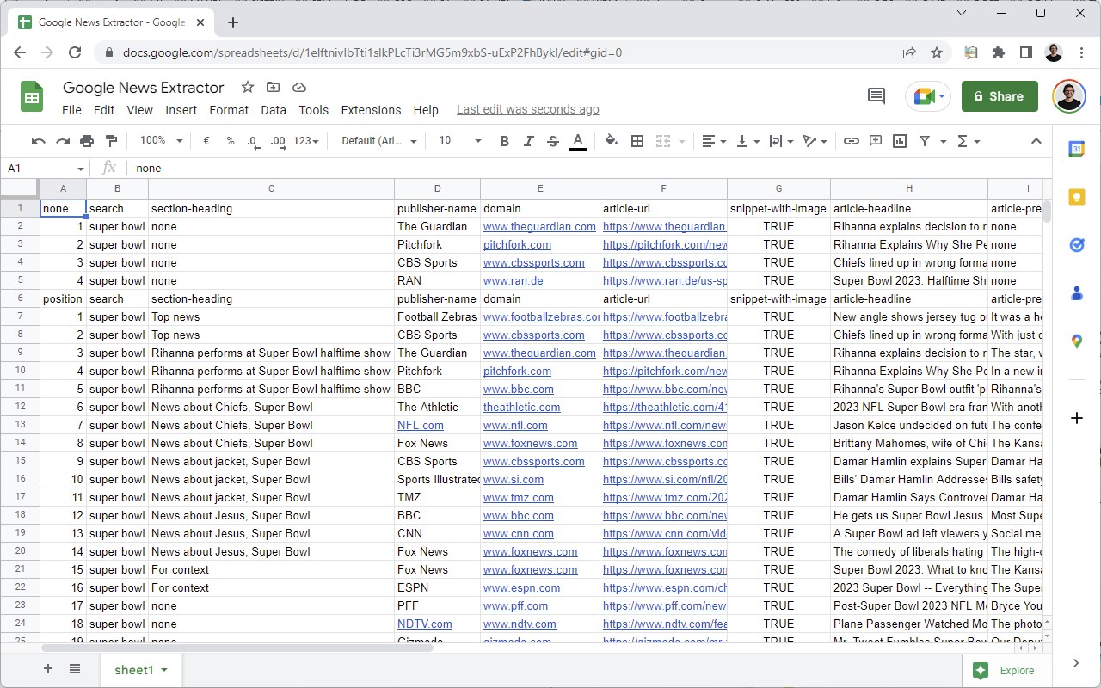Format as currency with euro icon
This screenshot has height=688, width=1101.
pos(206,141)
